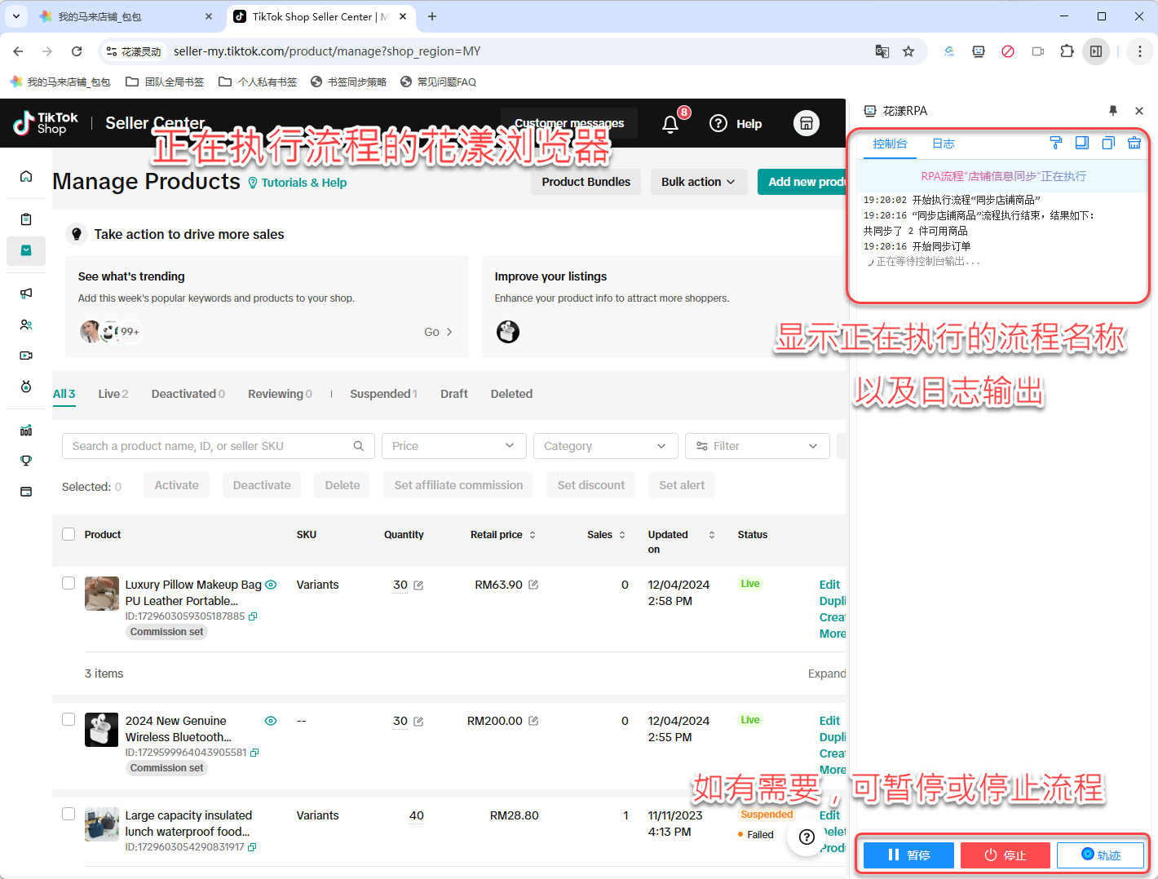The width and height of the screenshot is (1158, 879).
Task: Expand the 3 items variants row
Action: pyautogui.click(x=826, y=674)
